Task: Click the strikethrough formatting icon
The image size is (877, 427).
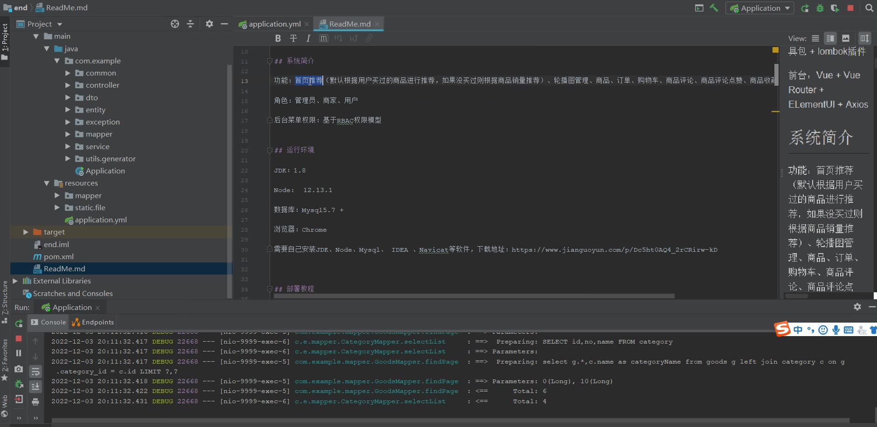Action: [x=293, y=38]
